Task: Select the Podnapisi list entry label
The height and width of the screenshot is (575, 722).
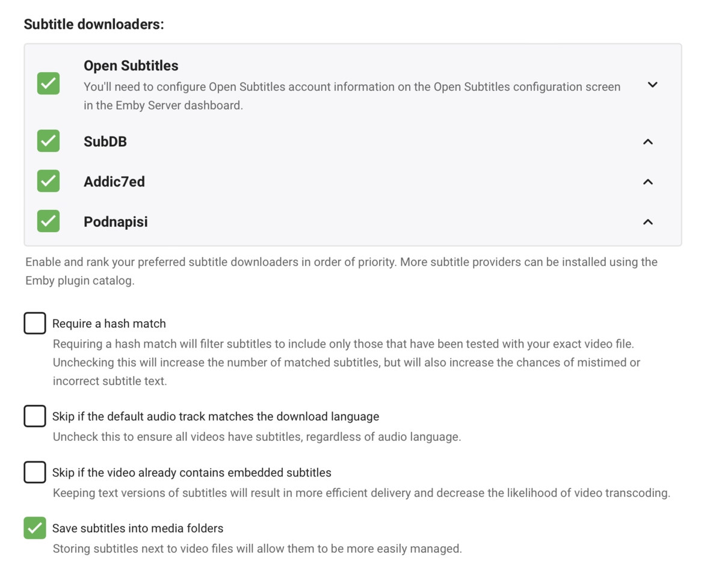Action: click(x=116, y=222)
